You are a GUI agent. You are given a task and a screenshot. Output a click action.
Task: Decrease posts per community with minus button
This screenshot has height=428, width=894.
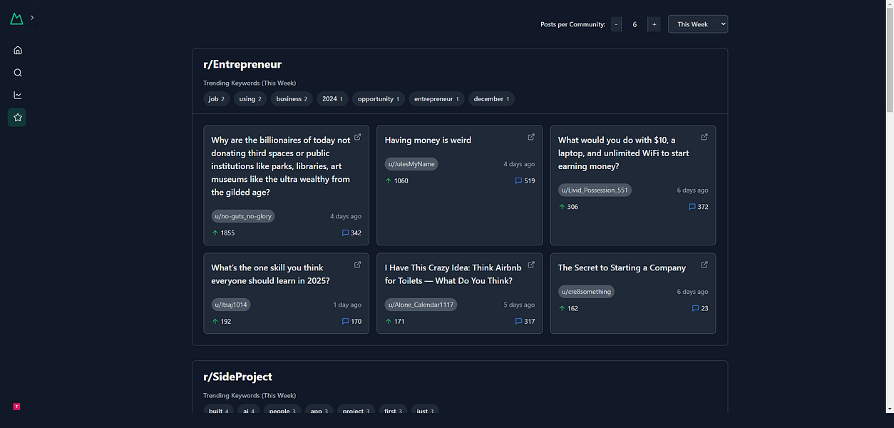click(616, 24)
